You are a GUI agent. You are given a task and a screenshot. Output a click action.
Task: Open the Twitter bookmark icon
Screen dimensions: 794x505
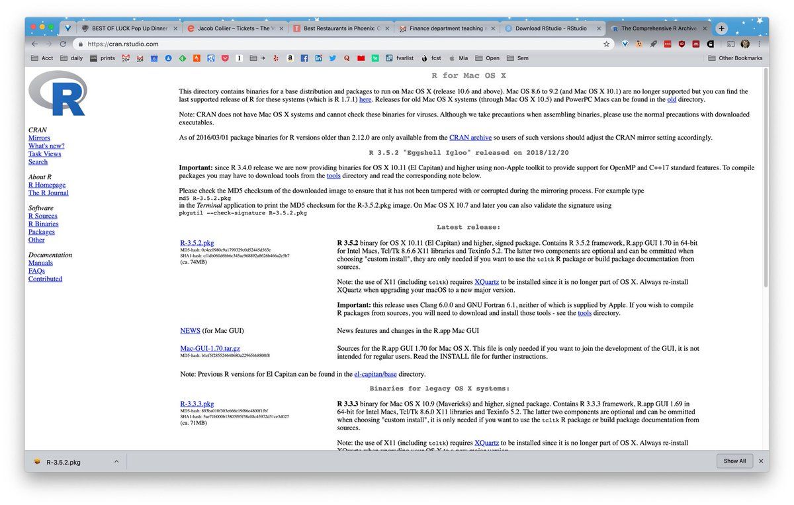(x=333, y=58)
